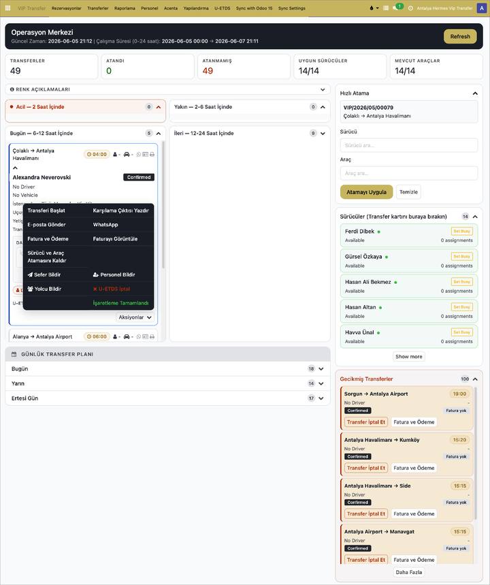The height and width of the screenshot is (585, 490).
Task: Click the driver icon on Alanya → Antalya Airport card
Action: [115, 336]
